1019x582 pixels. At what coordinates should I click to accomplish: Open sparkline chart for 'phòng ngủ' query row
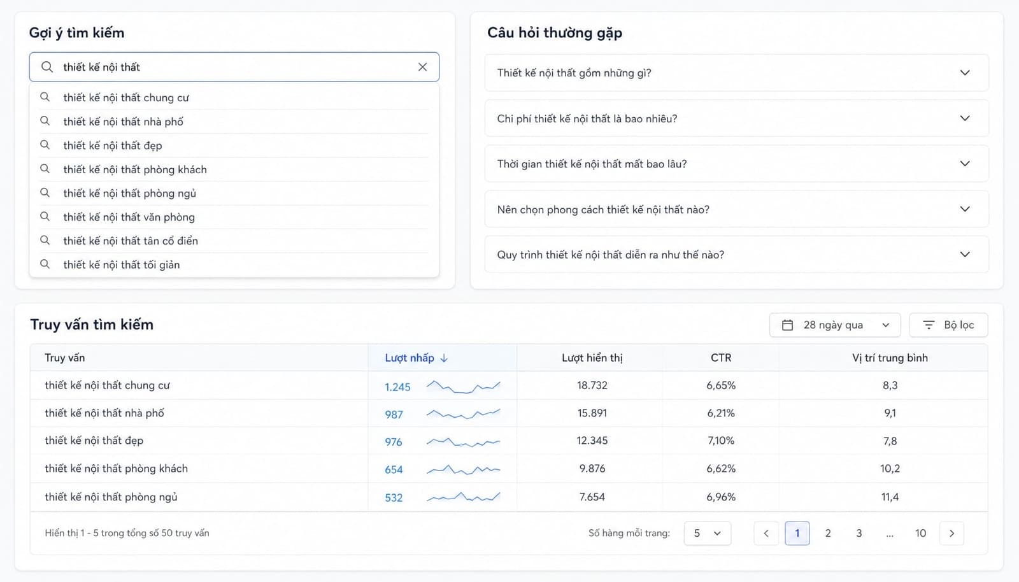click(463, 497)
